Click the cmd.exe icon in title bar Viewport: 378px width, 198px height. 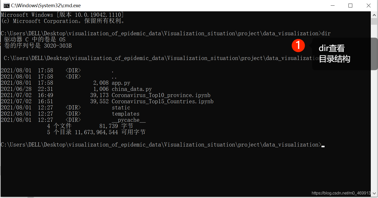7,6
